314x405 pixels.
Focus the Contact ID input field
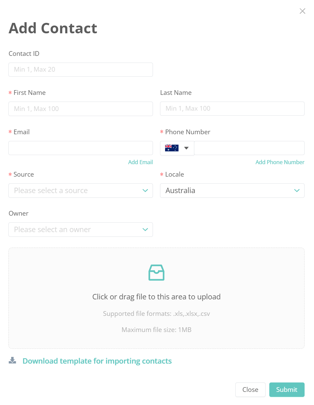click(x=80, y=70)
